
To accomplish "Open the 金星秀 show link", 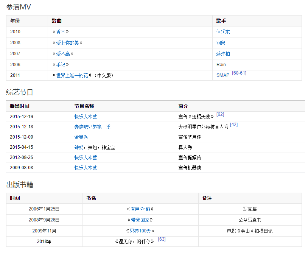I will [x=81, y=137].
